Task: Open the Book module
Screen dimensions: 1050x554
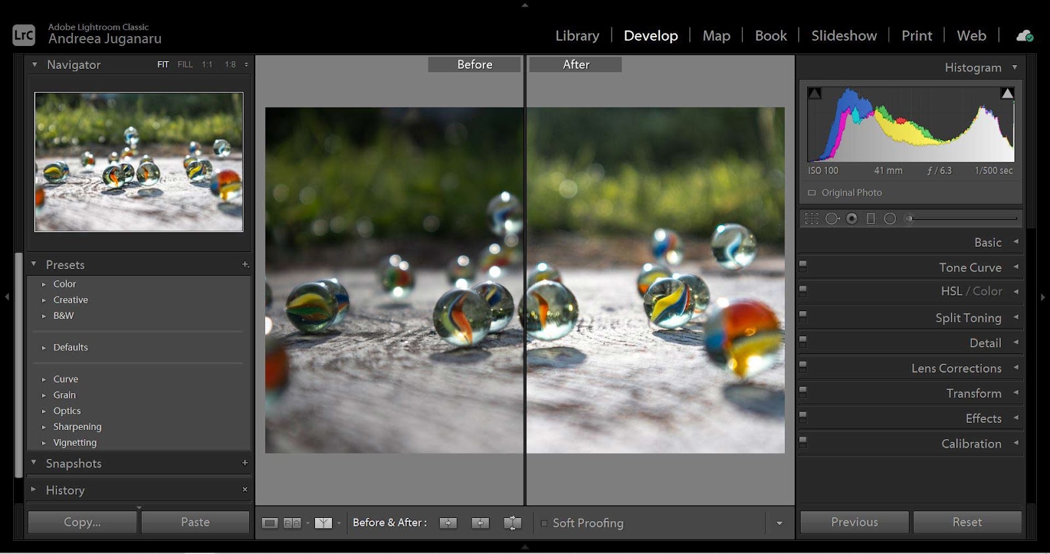Action: tap(770, 35)
